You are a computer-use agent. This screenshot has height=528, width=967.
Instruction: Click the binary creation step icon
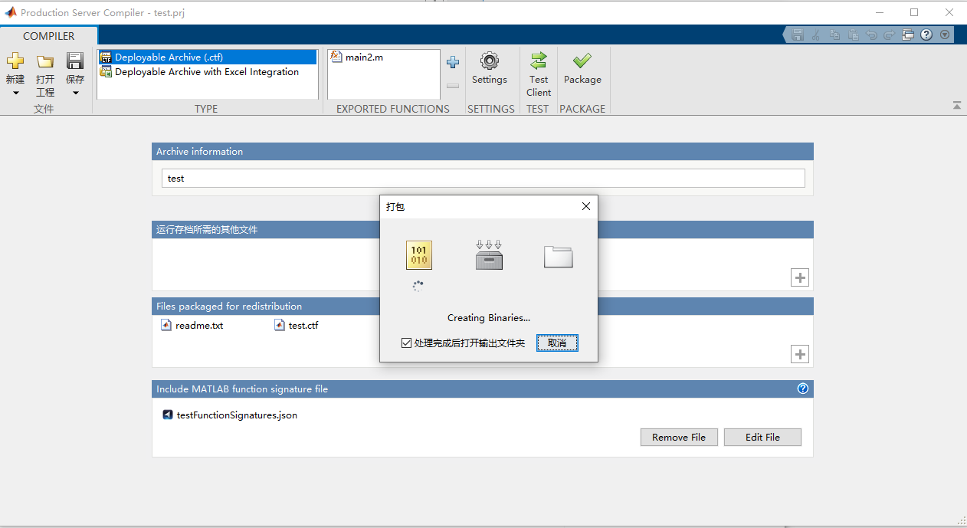419,255
